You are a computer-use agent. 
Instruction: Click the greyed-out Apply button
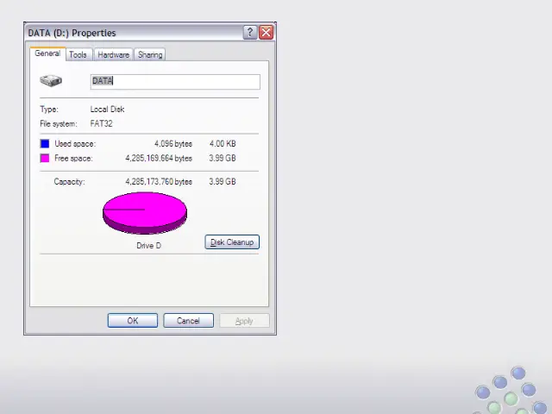[x=244, y=321]
